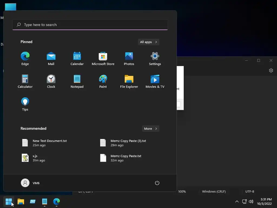This screenshot has width=277, height=208.
Task: Launch the Clock app
Action: click(51, 81)
